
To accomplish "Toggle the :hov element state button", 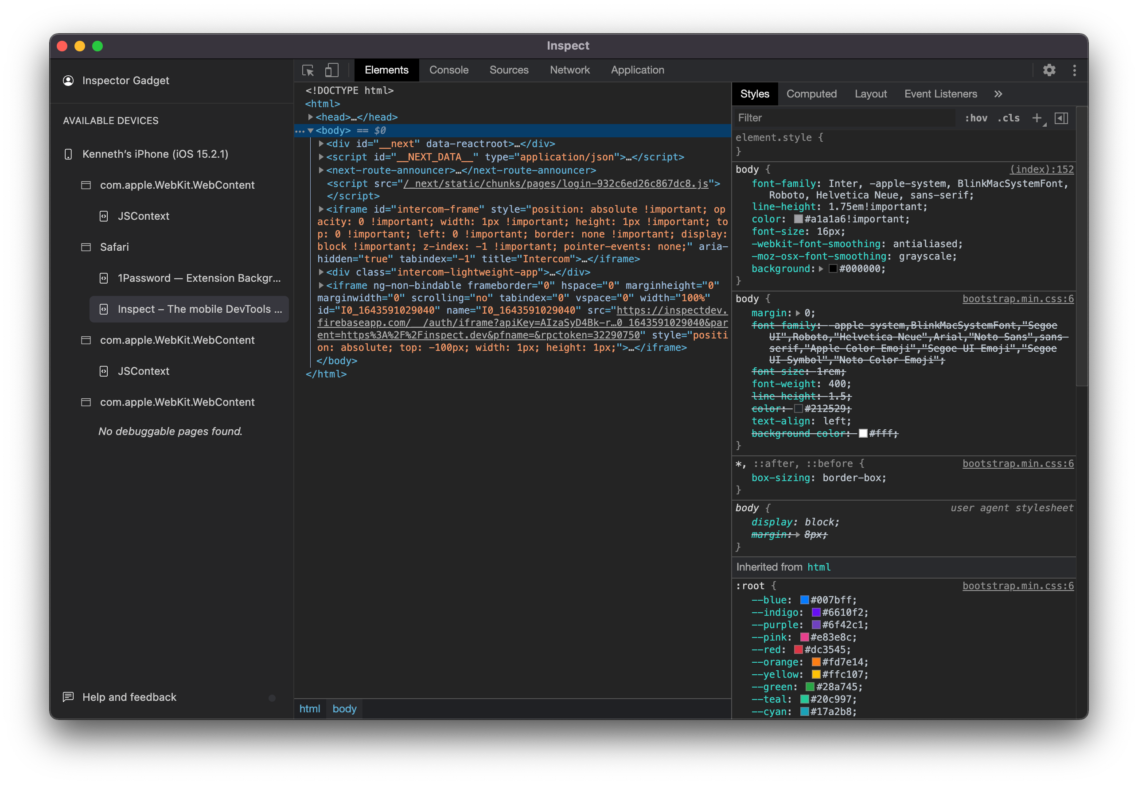I will click(976, 118).
